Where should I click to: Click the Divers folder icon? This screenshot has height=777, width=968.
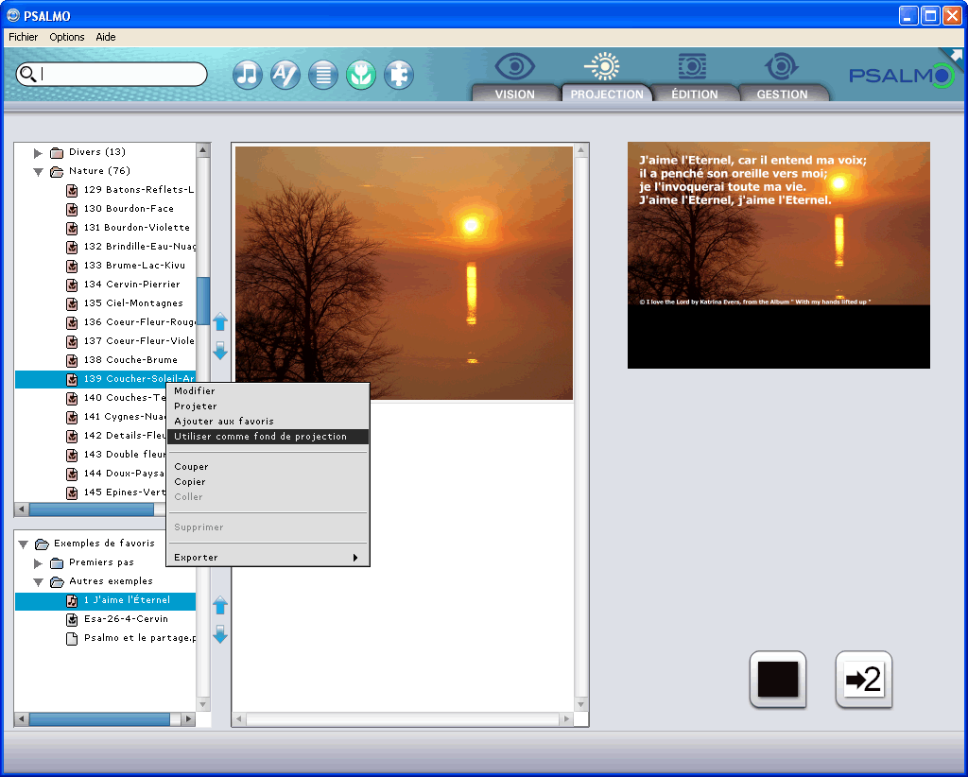coord(57,152)
